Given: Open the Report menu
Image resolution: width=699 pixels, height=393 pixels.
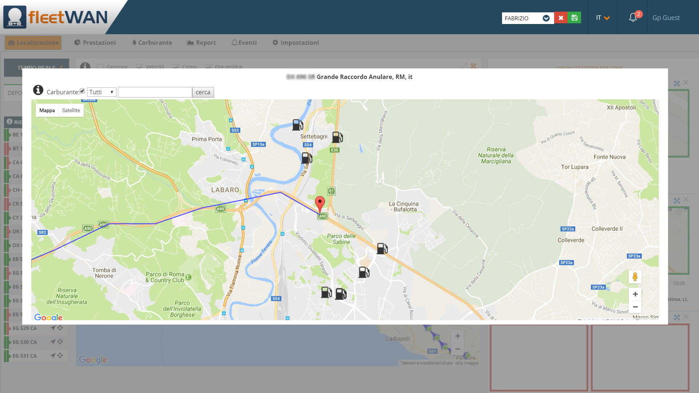Looking at the screenshot, I should pos(201,43).
